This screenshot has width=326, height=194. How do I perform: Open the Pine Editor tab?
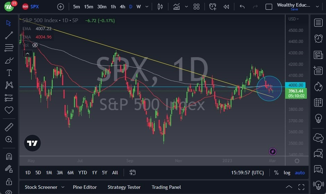85,187
